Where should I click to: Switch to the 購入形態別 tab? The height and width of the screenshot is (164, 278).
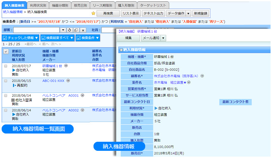pos(126,5)
